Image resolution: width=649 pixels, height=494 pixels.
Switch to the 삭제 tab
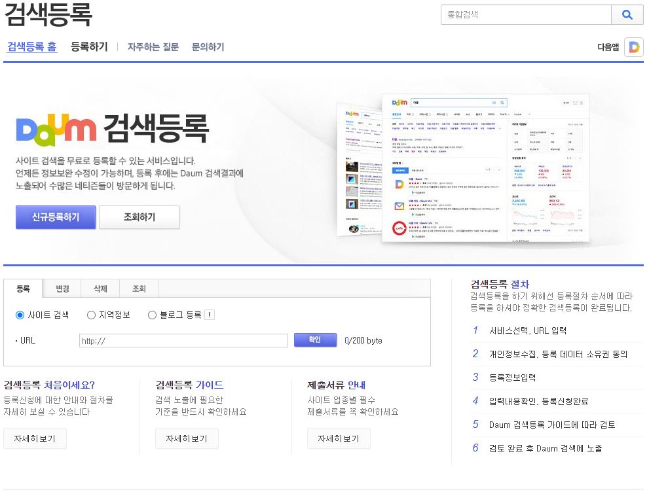[101, 289]
